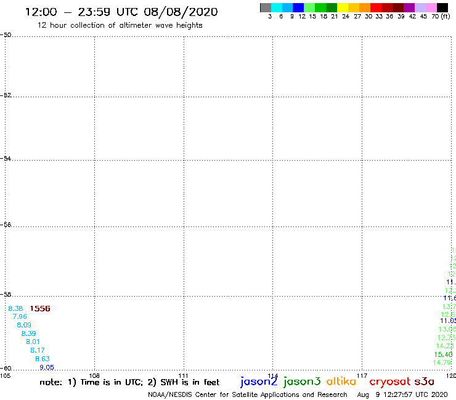The height and width of the screenshot is (400, 456).
Task: Click the 's3a' satellite legend label
Action: click(x=424, y=382)
